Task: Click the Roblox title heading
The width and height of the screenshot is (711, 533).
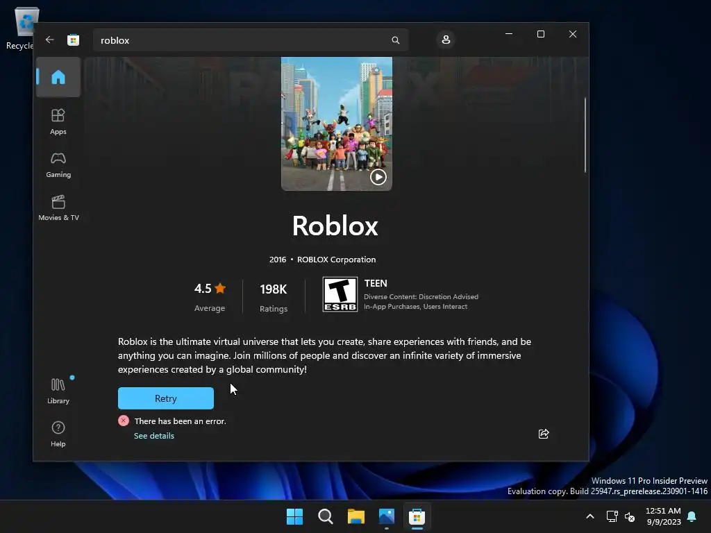Action: (335, 226)
